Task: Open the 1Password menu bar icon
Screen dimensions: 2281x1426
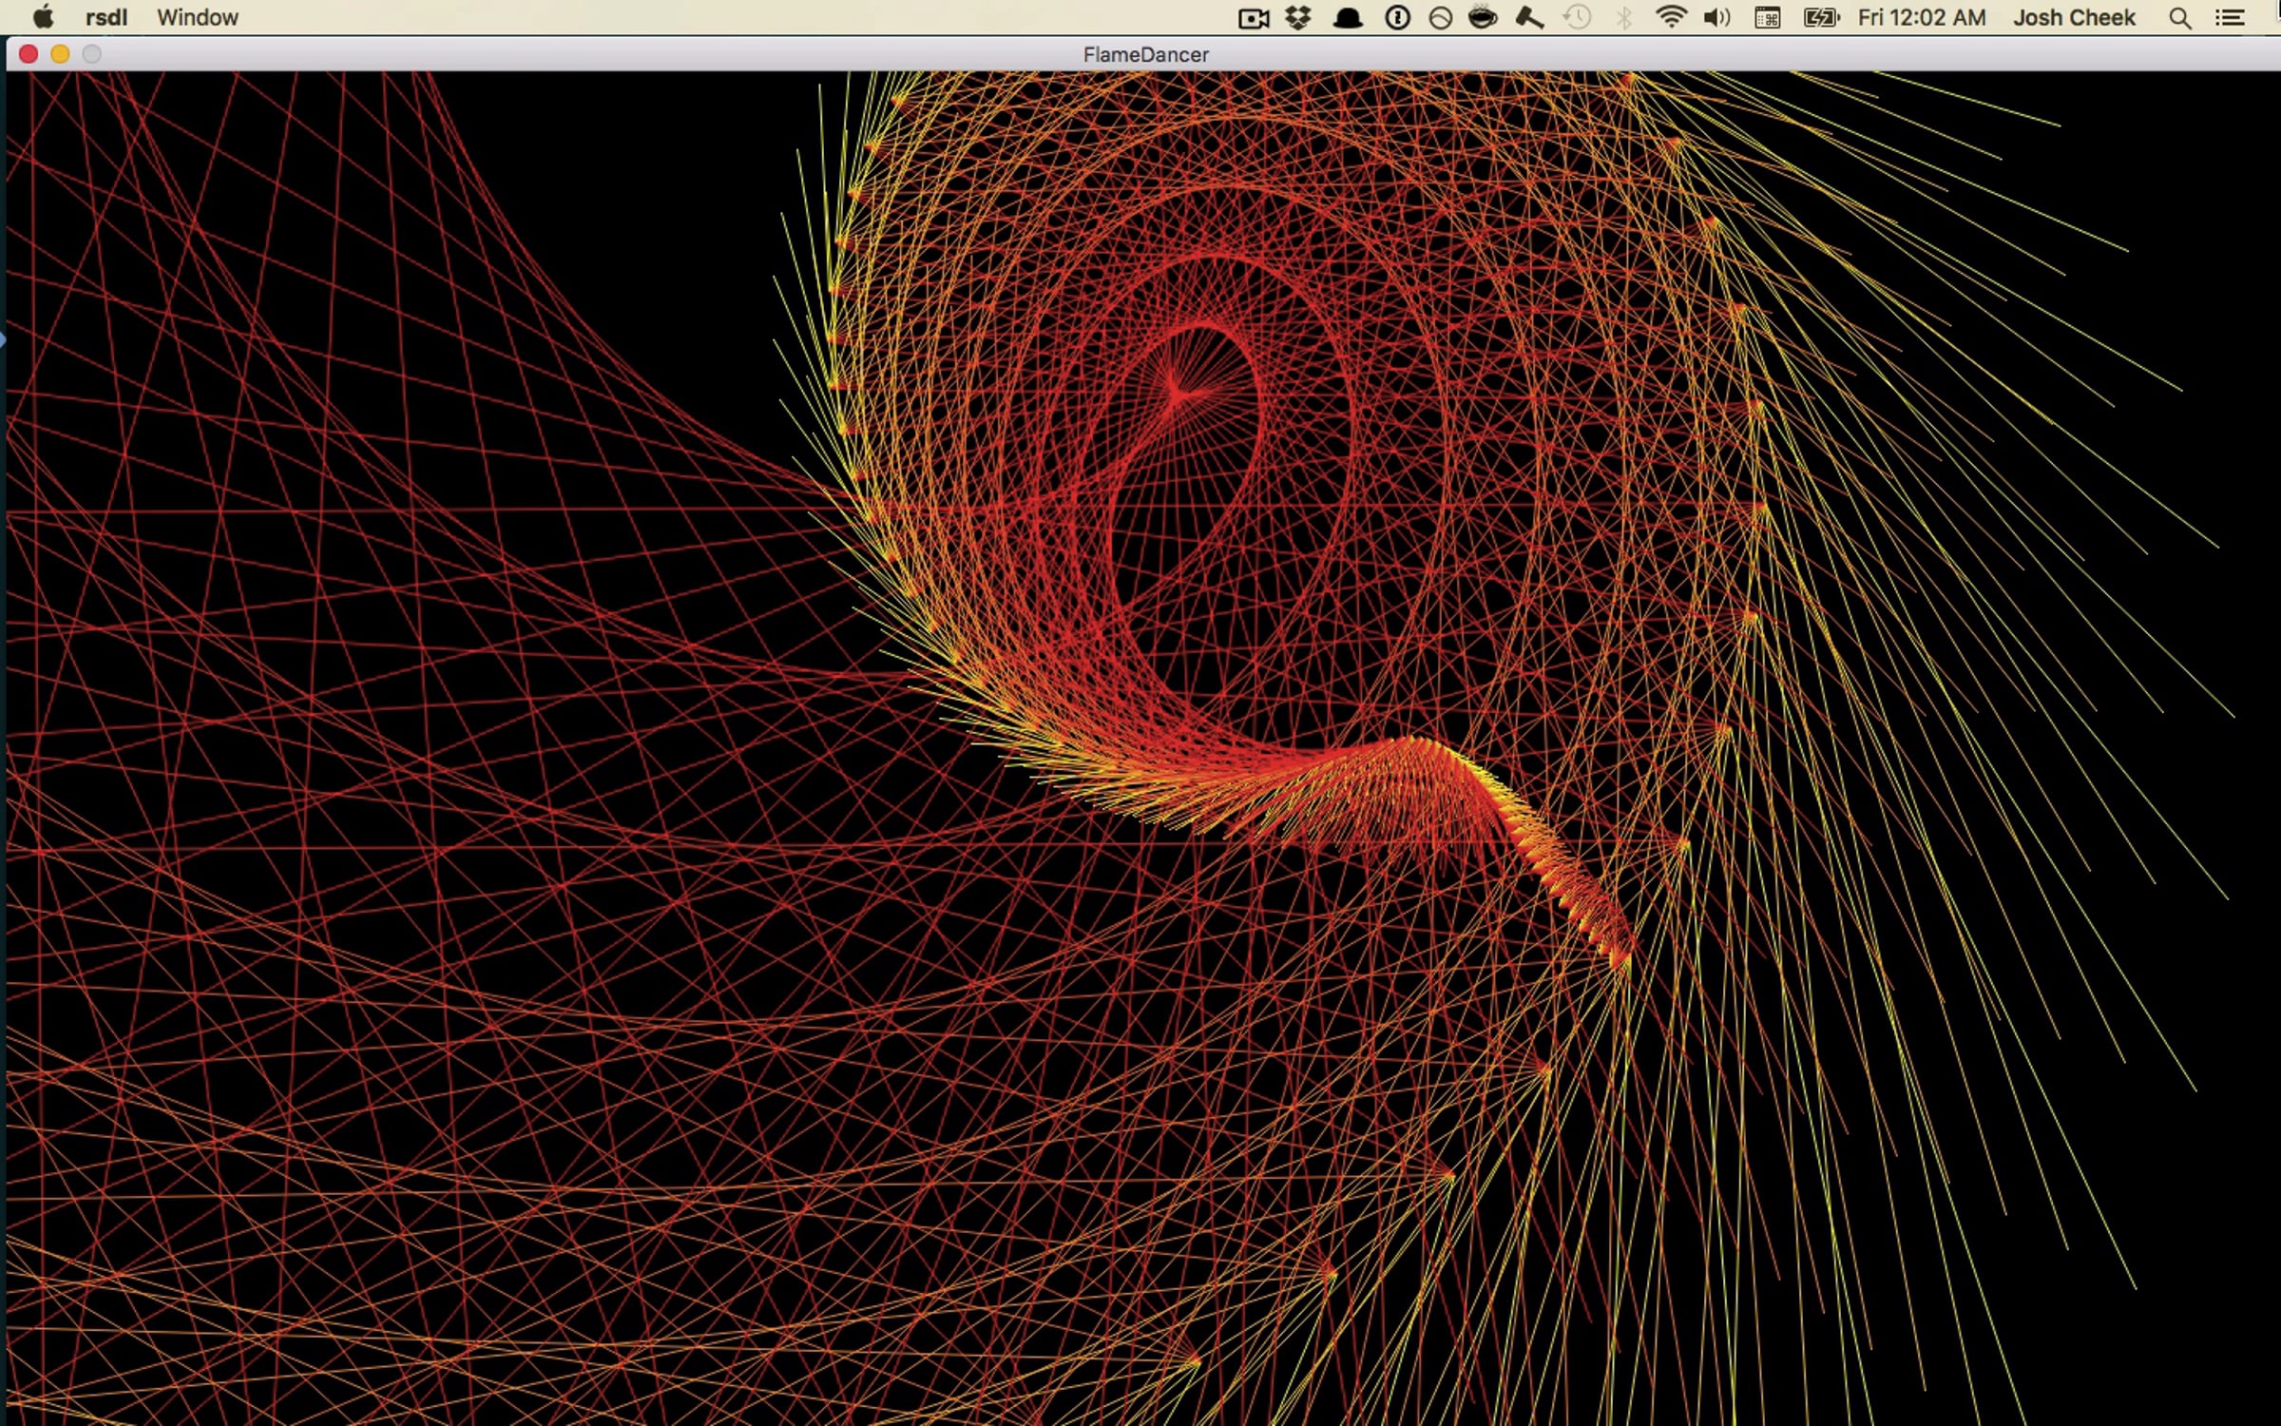Action: point(1397,18)
